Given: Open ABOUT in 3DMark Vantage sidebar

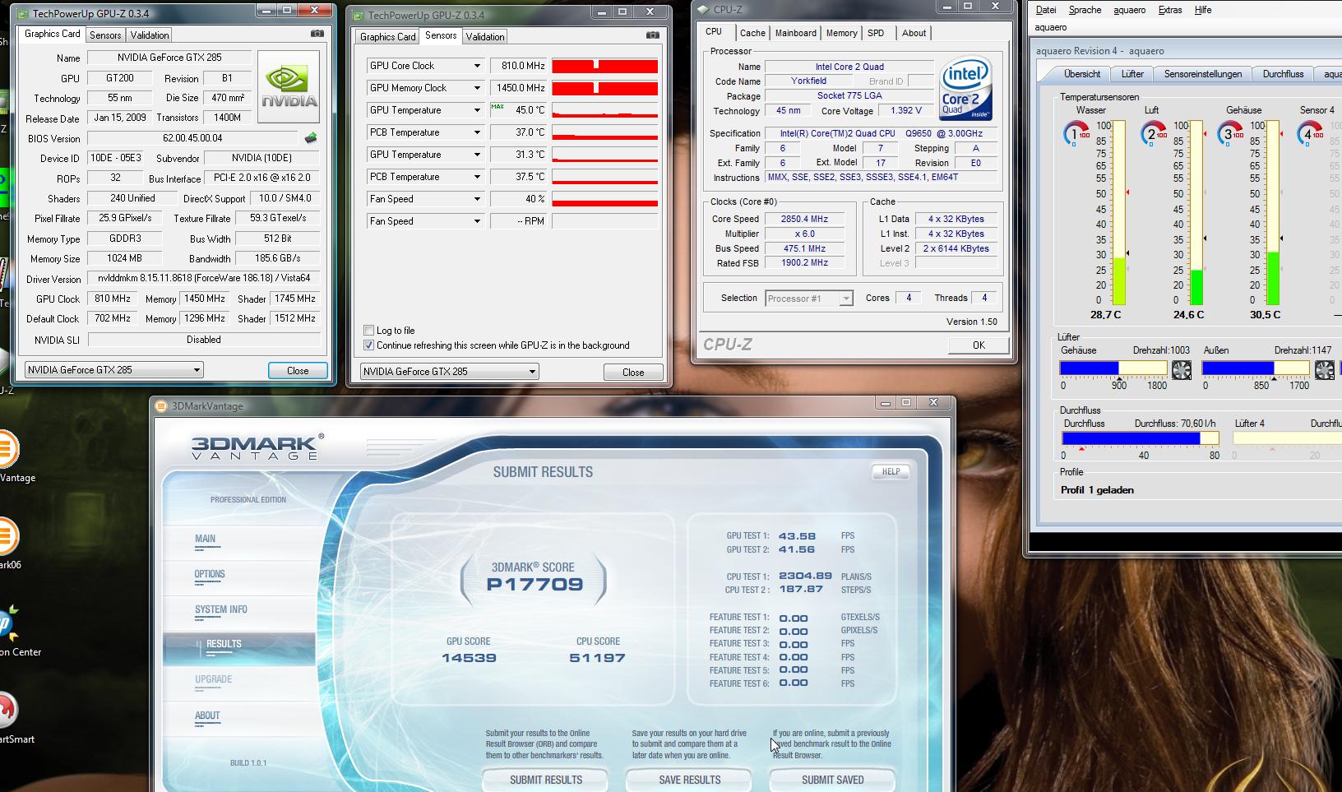Looking at the screenshot, I should pyautogui.click(x=207, y=716).
